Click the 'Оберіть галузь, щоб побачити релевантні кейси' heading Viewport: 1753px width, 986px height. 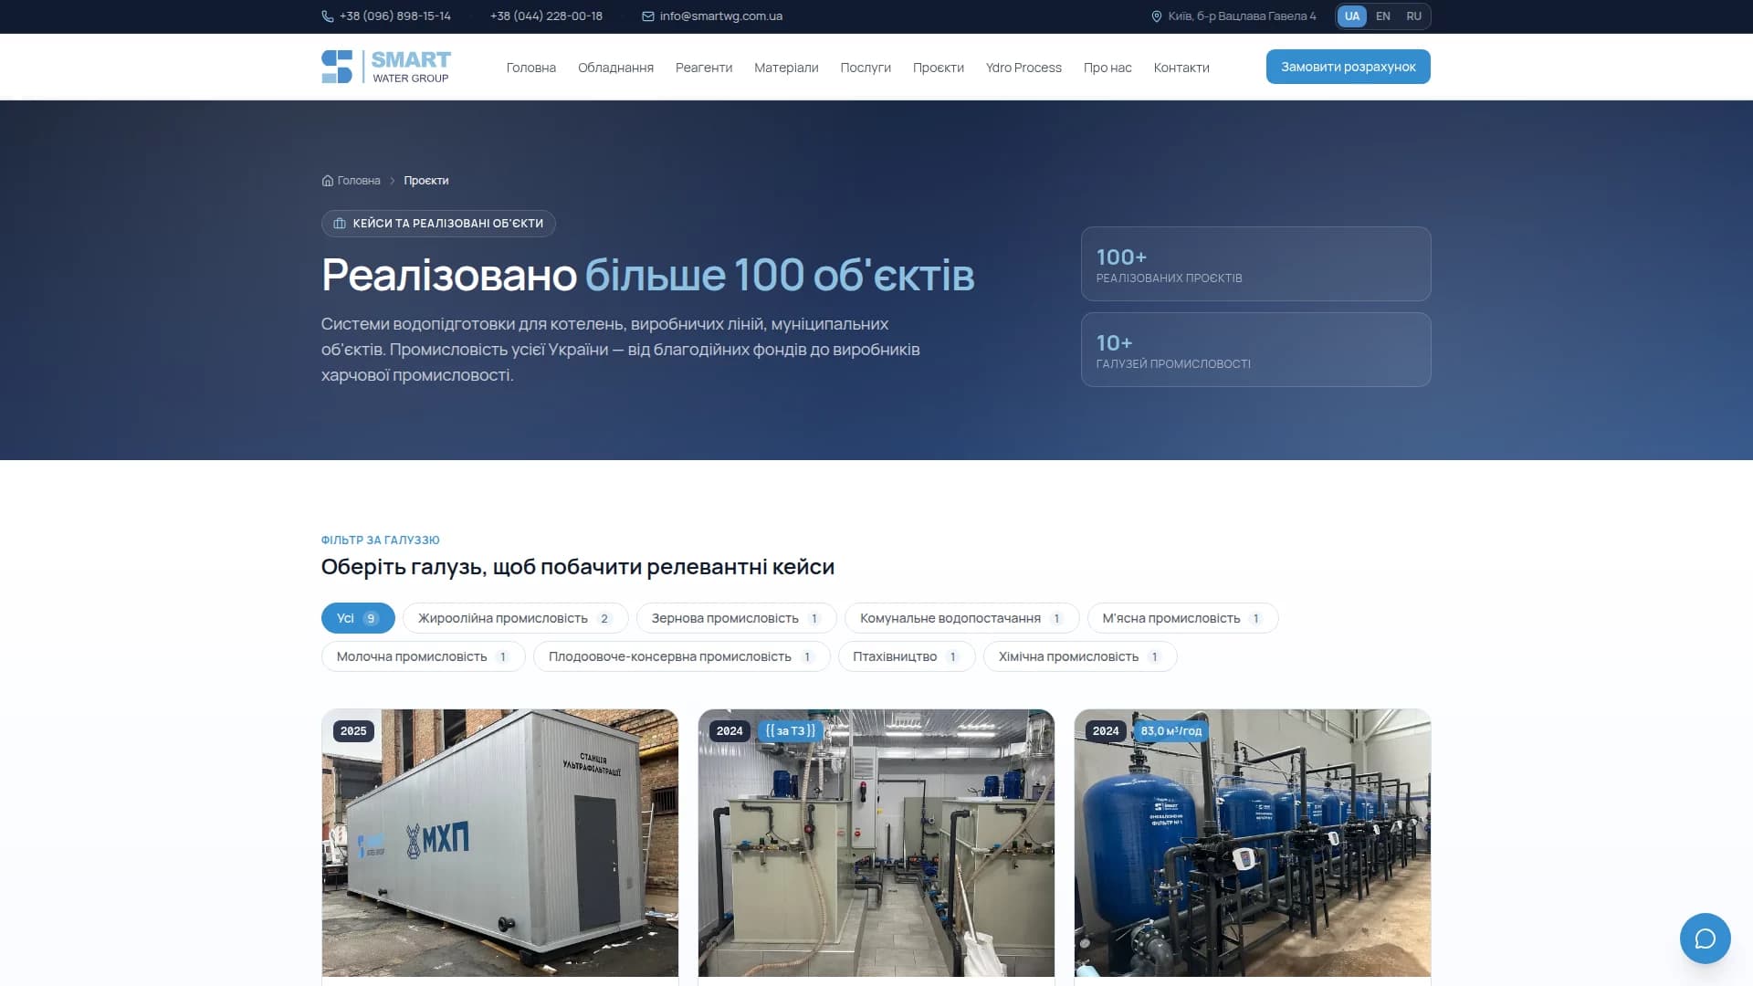[x=577, y=567]
